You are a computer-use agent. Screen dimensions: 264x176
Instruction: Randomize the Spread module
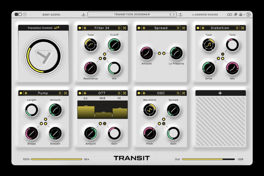[184, 28]
